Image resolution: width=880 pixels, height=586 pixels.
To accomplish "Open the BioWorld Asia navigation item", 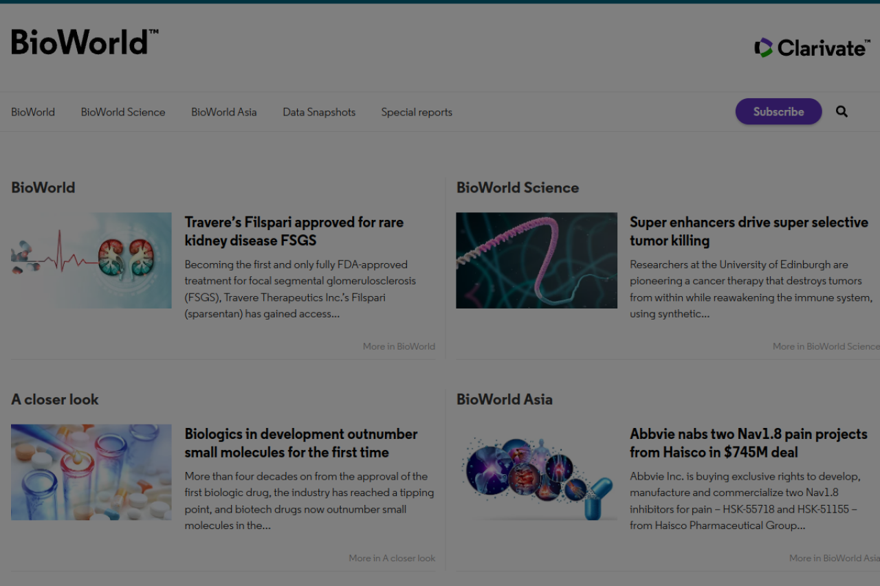I will [224, 112].
